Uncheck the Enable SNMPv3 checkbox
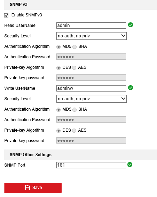The height and width of the screenshot is (197, 157). click(6, 15)
